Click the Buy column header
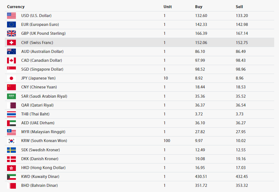The height and width of the screenshot is (192, 279). pyautogui.click(x=198, y=7)
